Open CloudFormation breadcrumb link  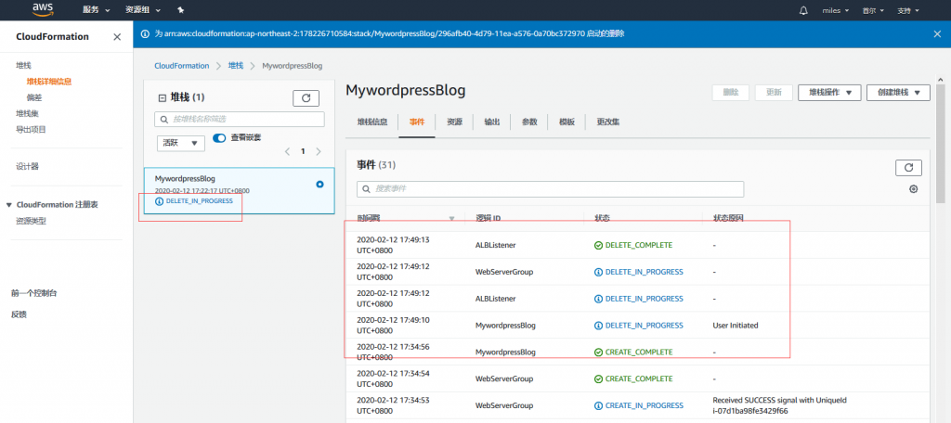point(181,66)
